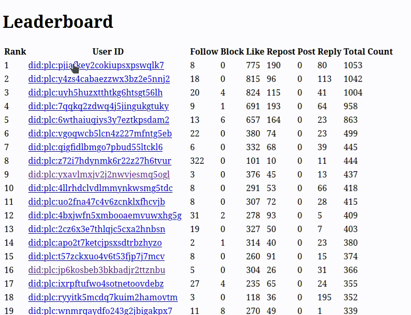Select rank 12 user did:plc:4bxjwfn5xmbooaemvuwxhg5g
411x315 pixels.
105,216
